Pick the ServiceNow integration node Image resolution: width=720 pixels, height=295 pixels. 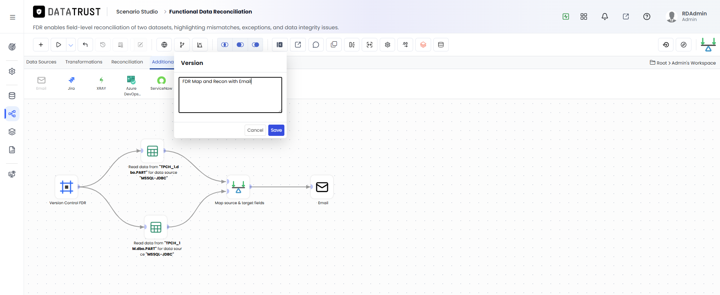point(161,83)
